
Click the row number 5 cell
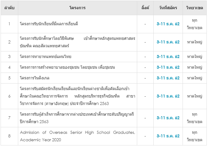(x=9, y=78)
